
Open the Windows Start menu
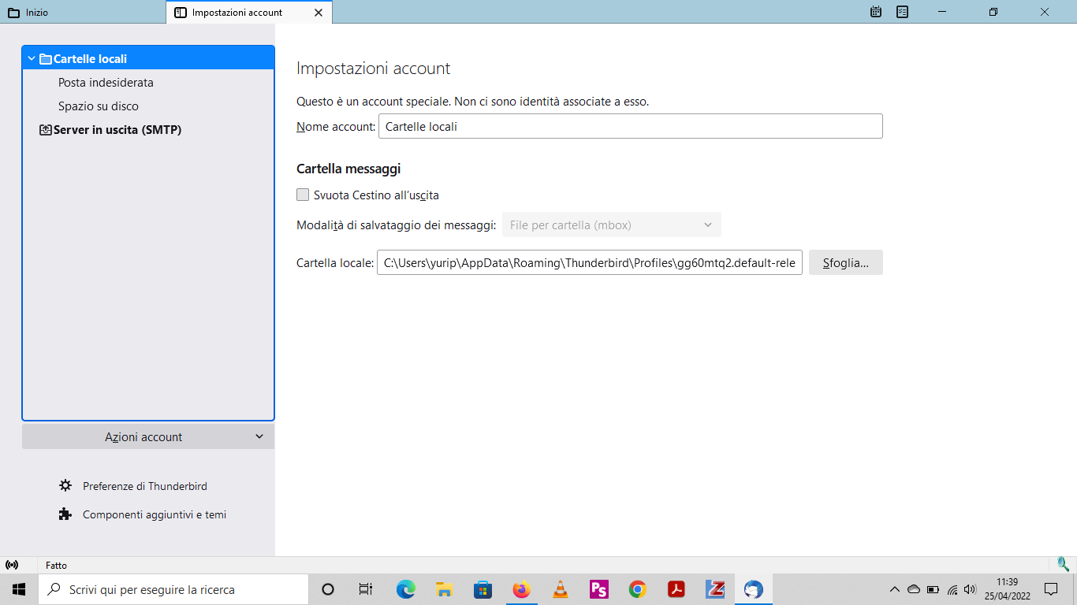[x=19, y=589]
